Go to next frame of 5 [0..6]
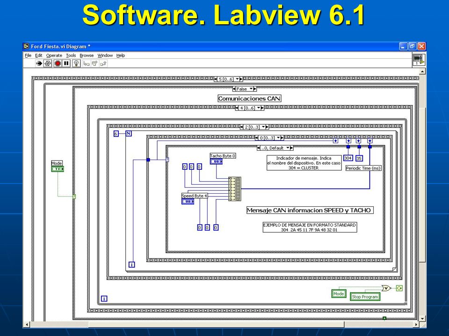 click(241, 79)
